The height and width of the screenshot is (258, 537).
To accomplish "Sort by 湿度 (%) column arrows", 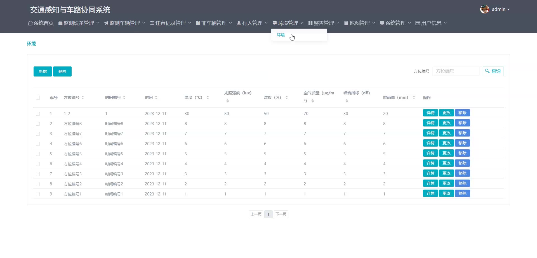I will (287, 97).
